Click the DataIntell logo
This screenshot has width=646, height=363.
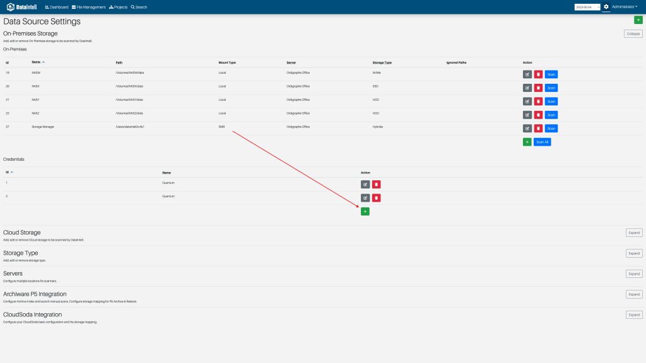22,7
